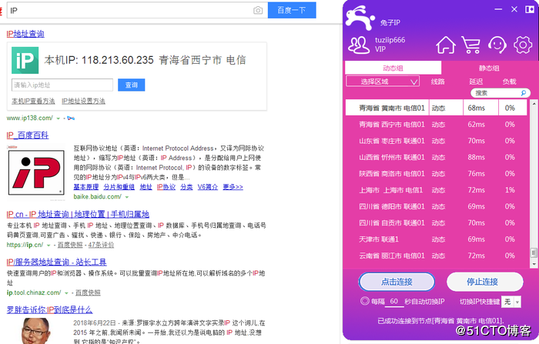Open the 基本原理 sublink
Image resolution: width=539 pixels, height=344 pixels.
[x=86, y=187]
